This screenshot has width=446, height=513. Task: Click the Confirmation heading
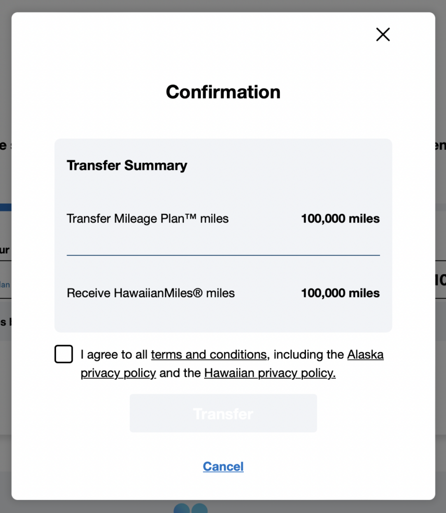(x=223, y=92)
